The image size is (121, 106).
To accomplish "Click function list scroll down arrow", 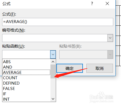I will point(53,99).
